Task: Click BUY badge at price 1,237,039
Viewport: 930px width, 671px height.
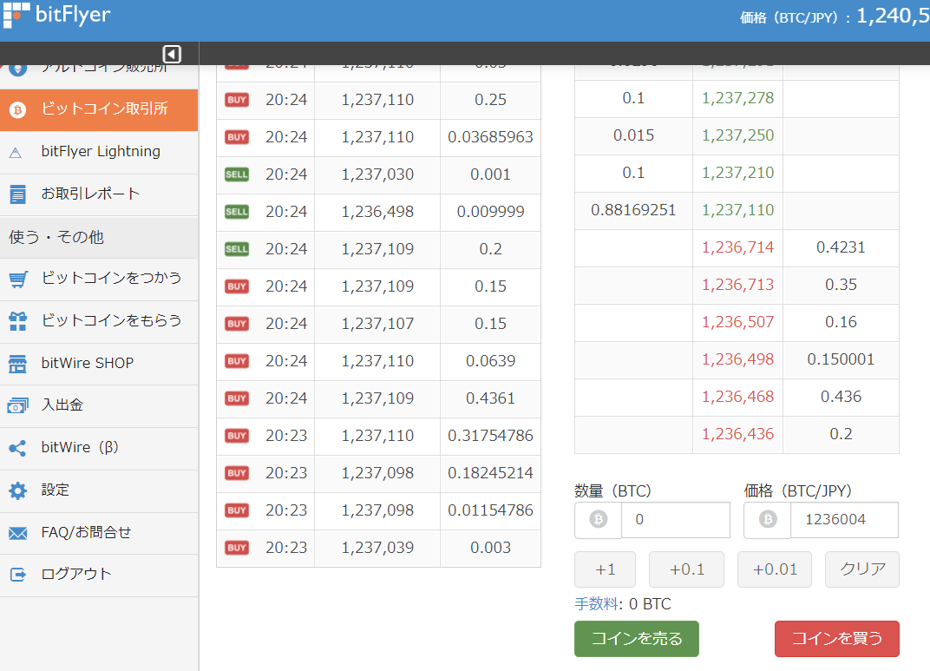Action: [237, 549]
